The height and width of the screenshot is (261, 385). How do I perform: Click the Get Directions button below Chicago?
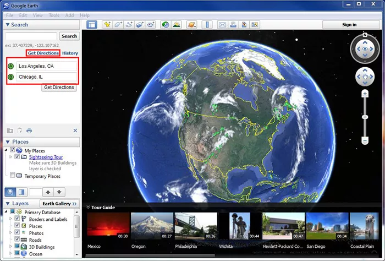(x=59, y=88)
